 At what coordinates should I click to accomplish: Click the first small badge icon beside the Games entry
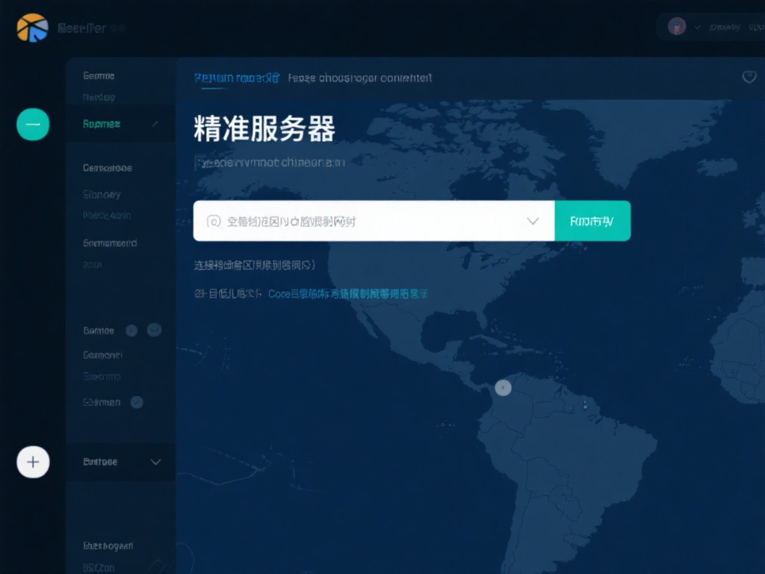coord(133,330)
